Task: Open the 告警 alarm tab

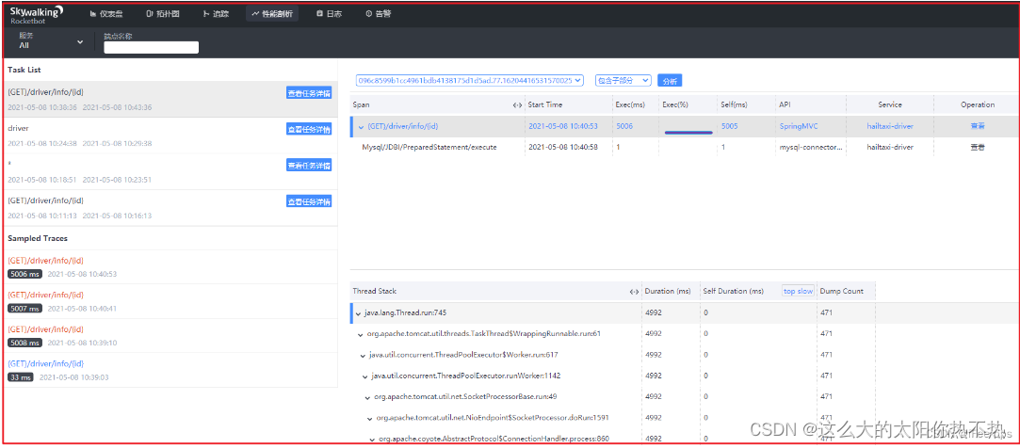Action: click(x=378, y=14)
